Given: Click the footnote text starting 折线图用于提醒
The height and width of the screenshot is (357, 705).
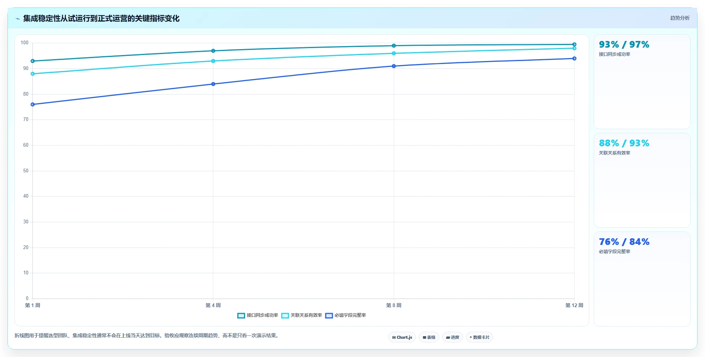Looking at the screenshot, I should point(147,335).
